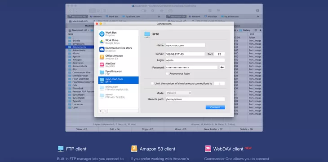This screenshot has width=328, height=162.
Task: Click the Login field with admin
Action: pos(195,60)
